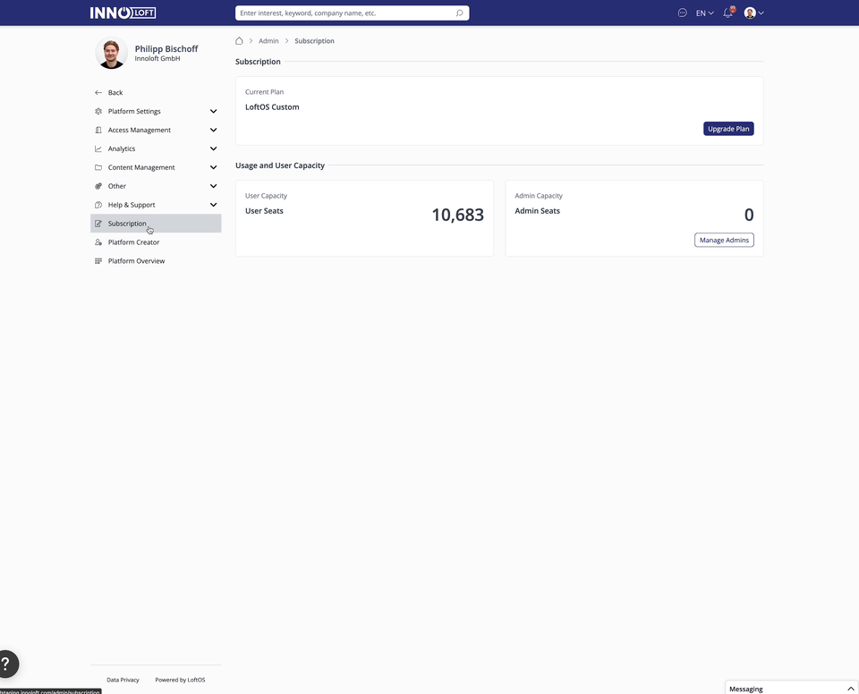Click the chat bubble icon in header

(x=683, y=13)
